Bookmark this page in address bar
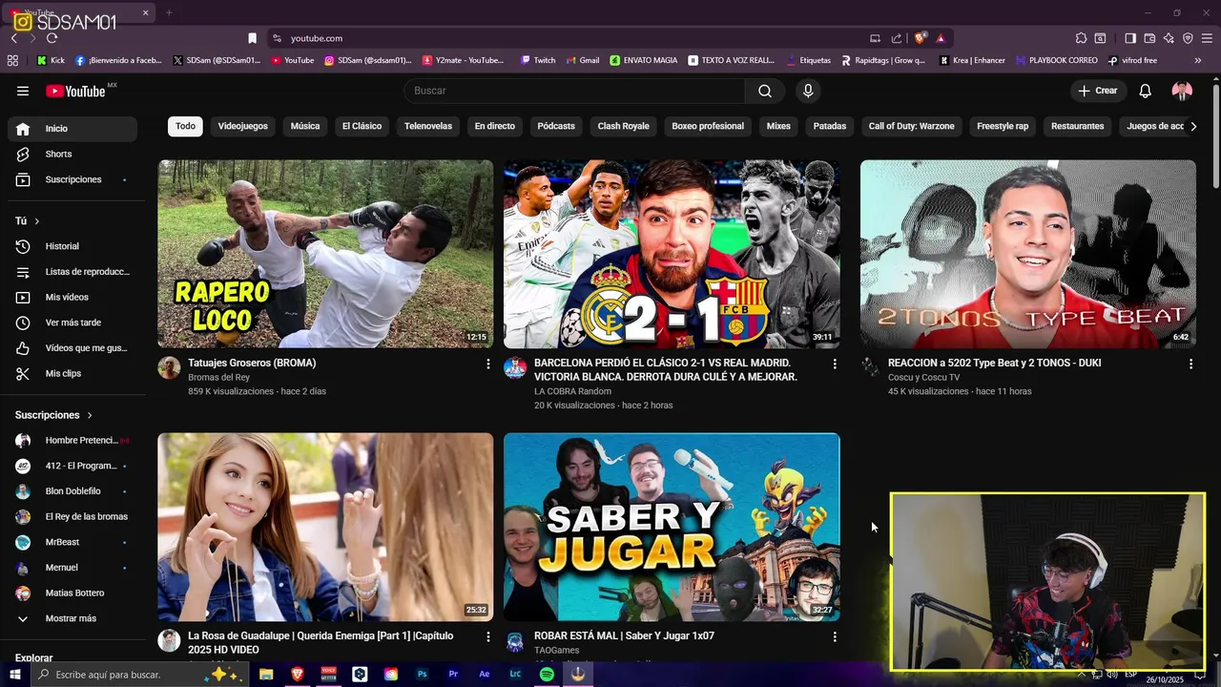Image resolution: width=1221 pixels, height=687 pixels. [252, 38]
